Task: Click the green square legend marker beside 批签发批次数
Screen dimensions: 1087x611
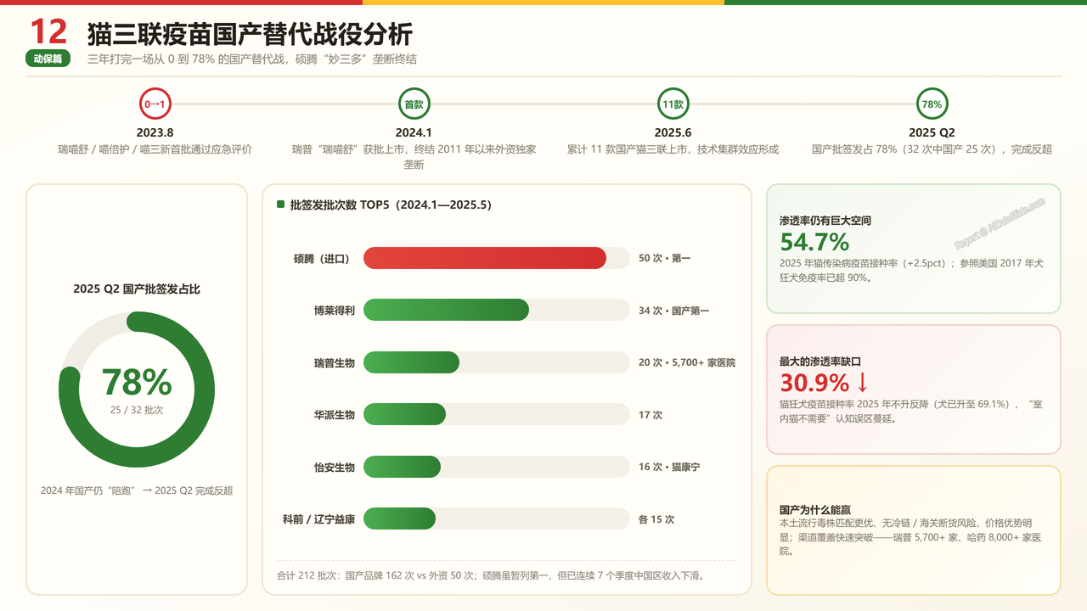Action: click(x=281, y=205)
